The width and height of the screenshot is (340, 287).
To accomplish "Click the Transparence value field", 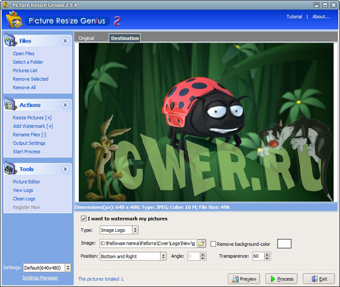I will (x=258, y=256).
